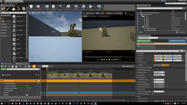Toggle visibility of Bump_StaticMesh actor
Image resolution: width=187 pixels, height=105 pixels.
[x=138, y=29]
